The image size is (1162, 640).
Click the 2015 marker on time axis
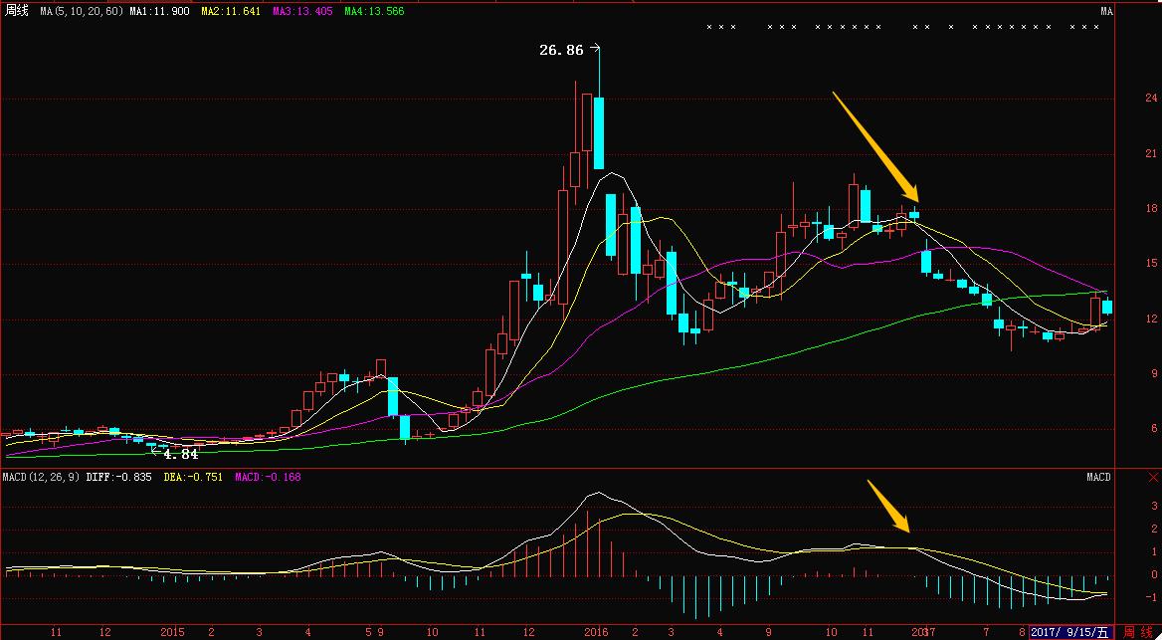click(173, 632)
